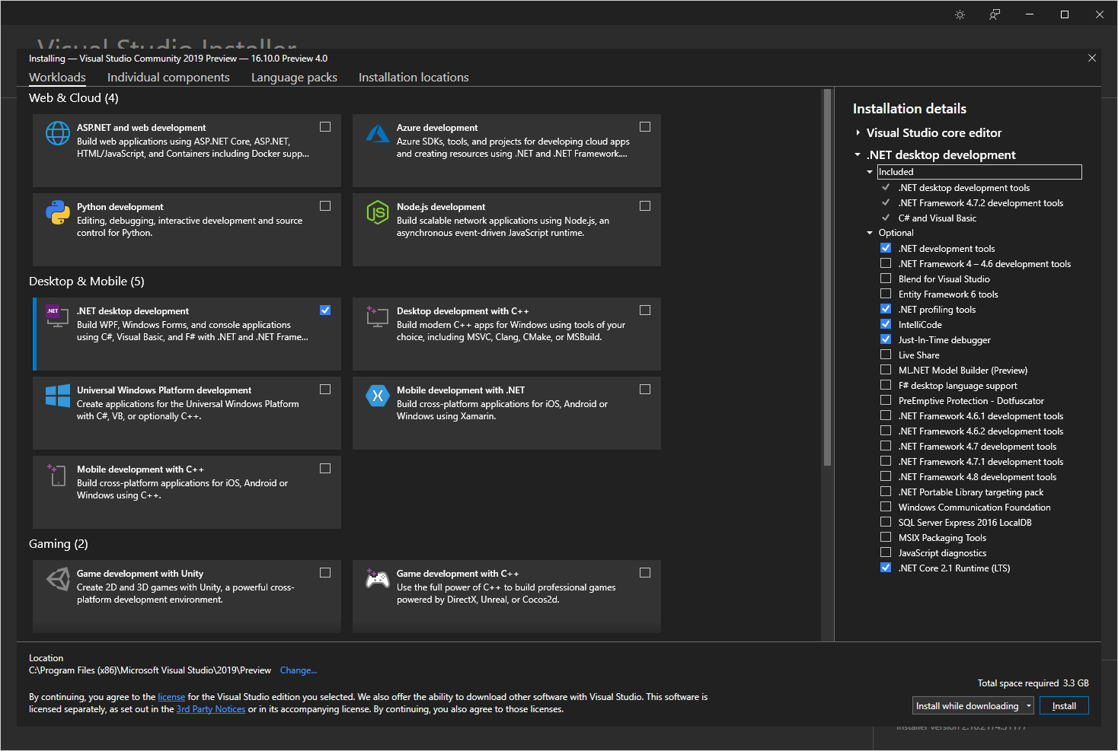Check Universal Windows Platform development workload
Viewport: 1118px width, 751px height.
325,390
